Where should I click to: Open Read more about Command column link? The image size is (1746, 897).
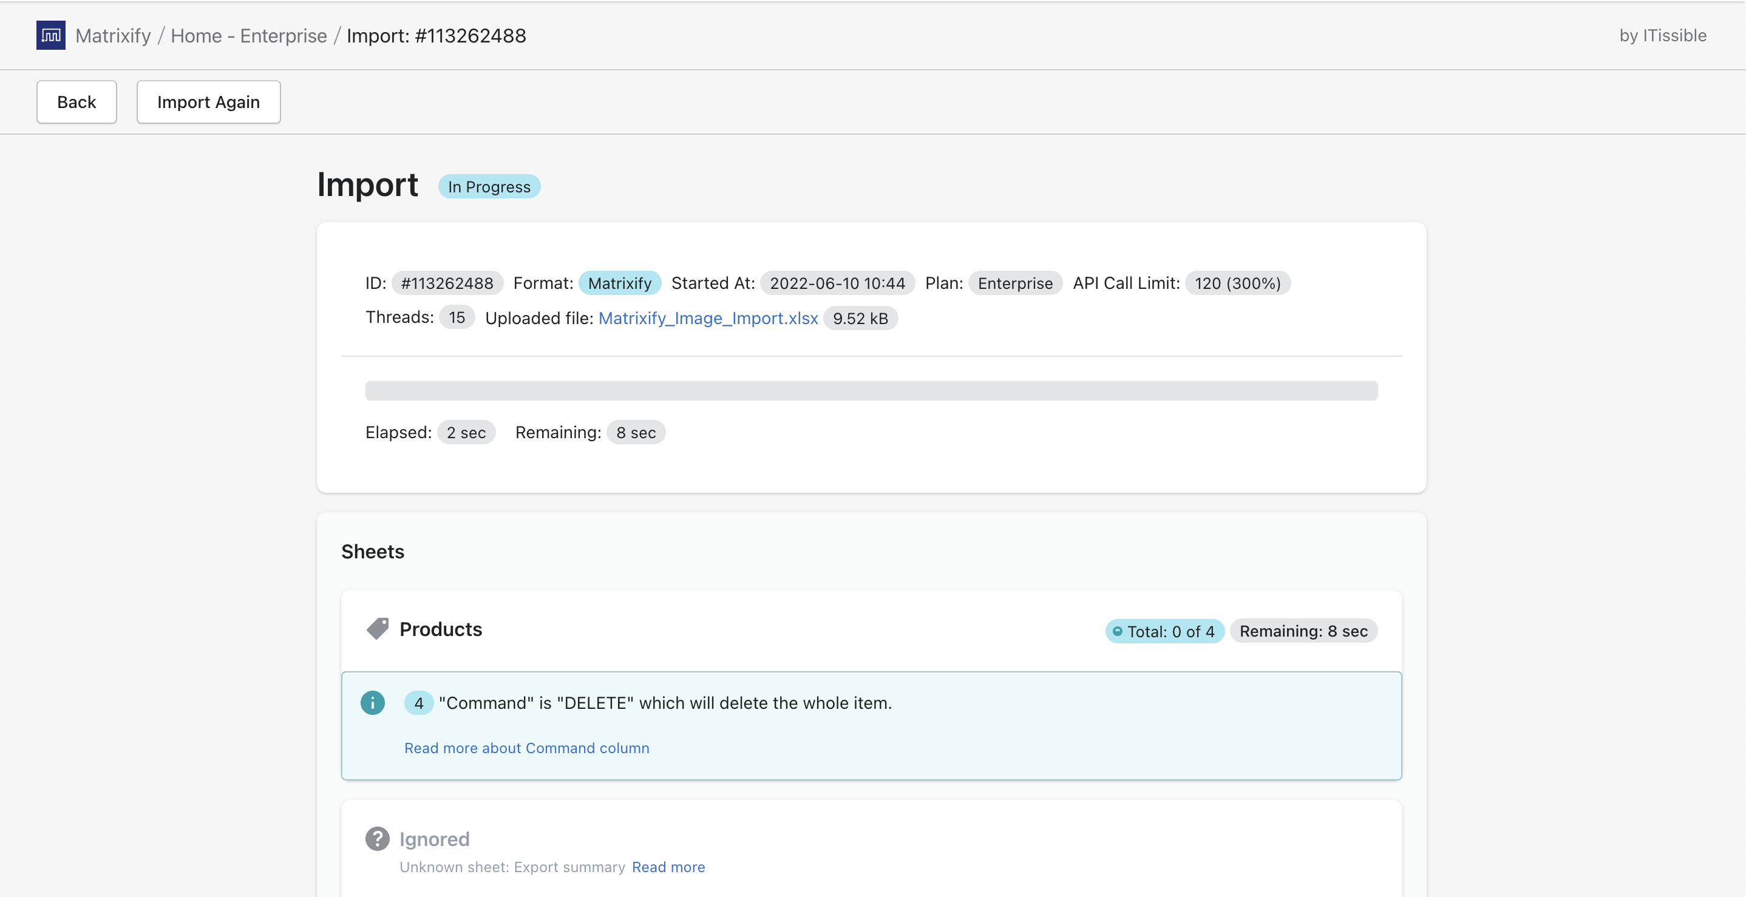[526, 748]
